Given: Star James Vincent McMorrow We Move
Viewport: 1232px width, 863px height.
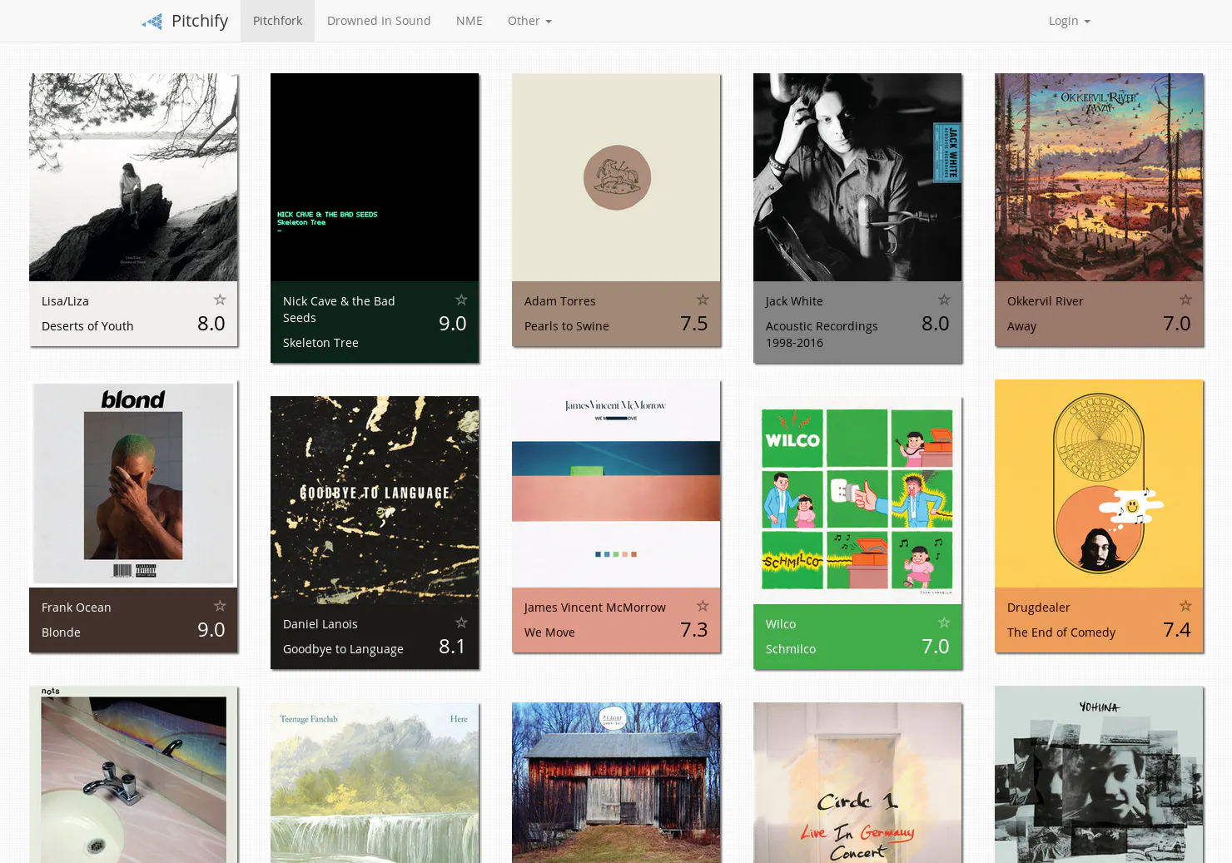Looking at the screenshot, I should click(703, 606).
